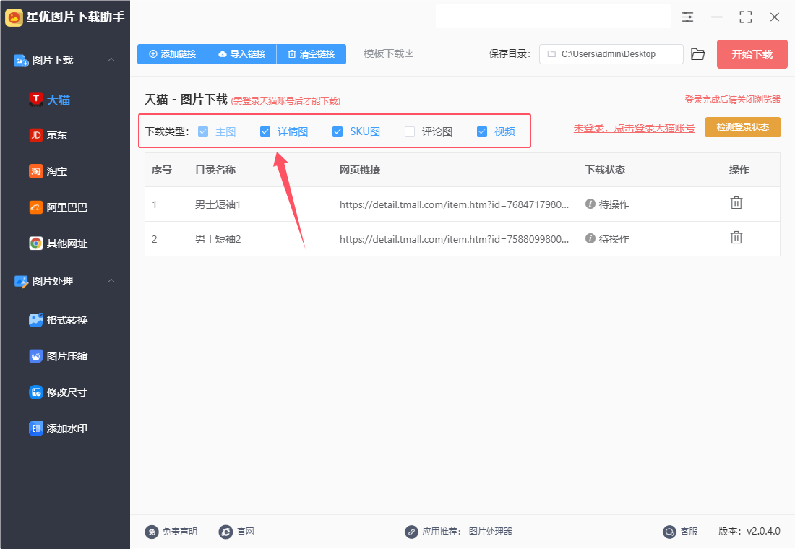
Task: Delete the 男士短袖2 row with trash icon
Action: click(x=736, y=237)
